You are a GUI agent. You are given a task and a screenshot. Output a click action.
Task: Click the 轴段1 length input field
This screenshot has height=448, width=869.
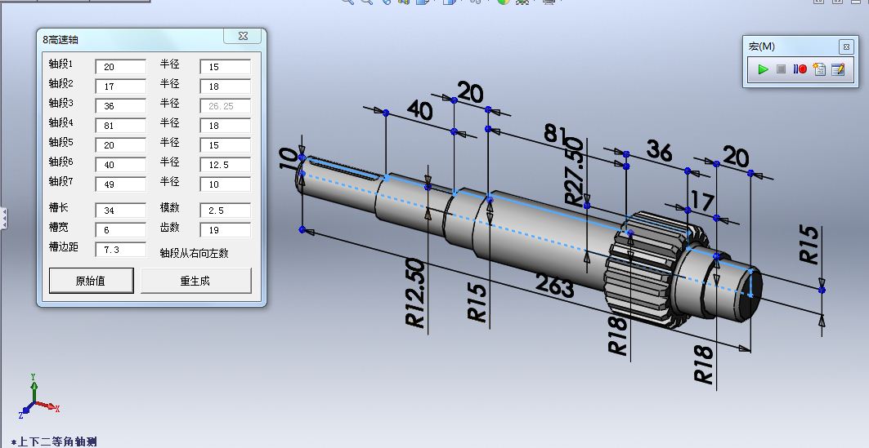(120, 67)
